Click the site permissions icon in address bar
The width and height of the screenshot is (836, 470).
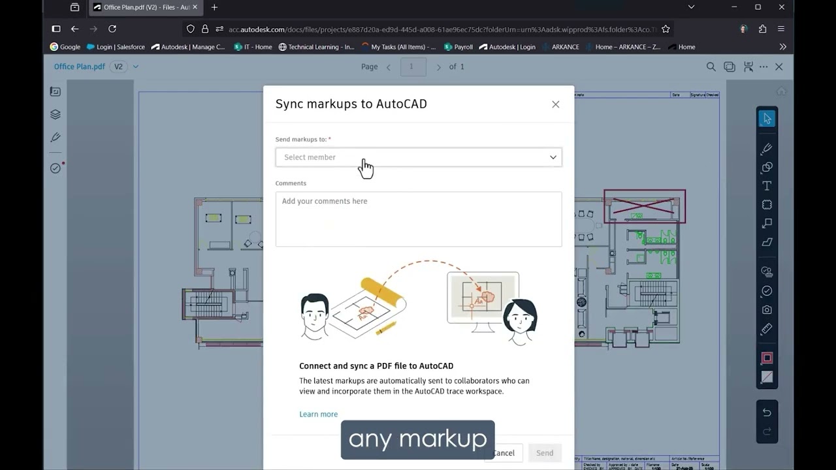coord(219,29)
